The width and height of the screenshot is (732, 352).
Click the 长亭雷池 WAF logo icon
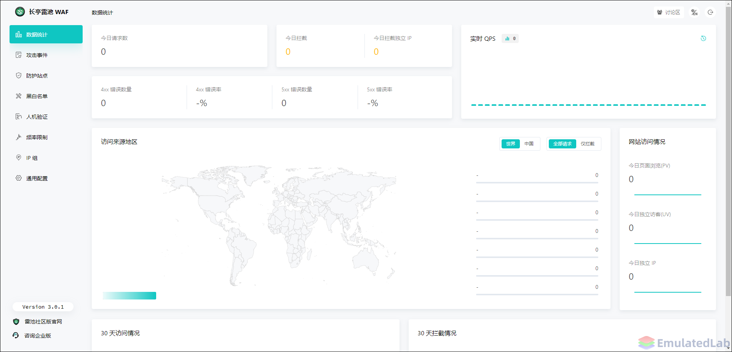click(x=20, y=12)
